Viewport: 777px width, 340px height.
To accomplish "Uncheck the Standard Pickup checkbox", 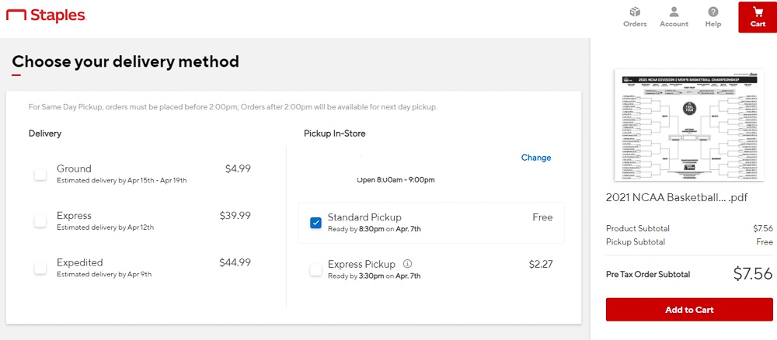I will (315, 223).
